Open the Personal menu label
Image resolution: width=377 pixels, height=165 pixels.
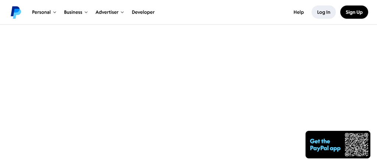coord(41,12)
